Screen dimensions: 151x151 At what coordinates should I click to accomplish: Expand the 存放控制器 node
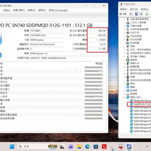point(124,36)
